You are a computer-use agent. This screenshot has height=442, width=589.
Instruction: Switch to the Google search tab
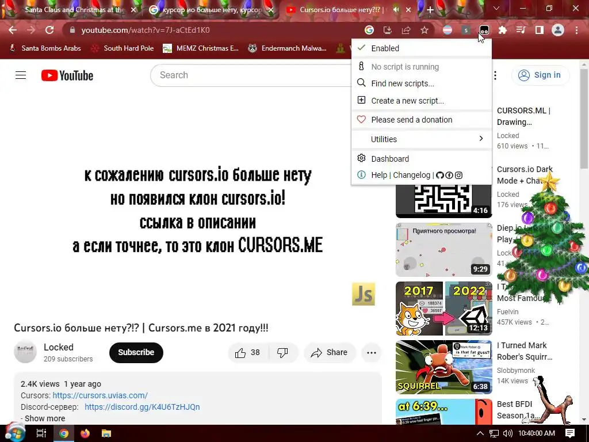[212, 10]
